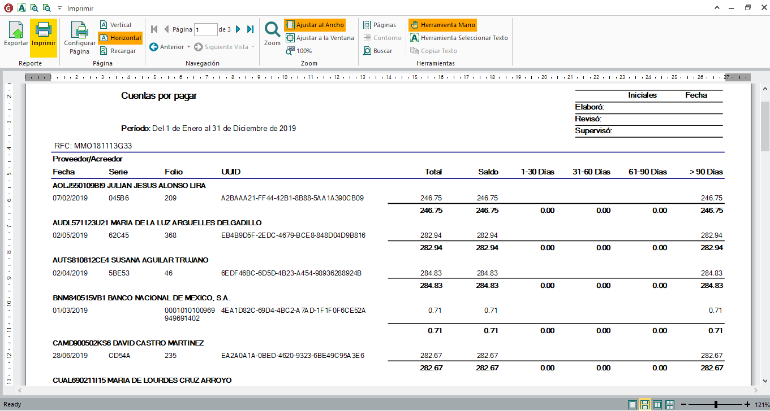770x411 pixels.
Task: Open the quick access toolbar dropdown
Action: pyautogui.click(x=59, y=8)
